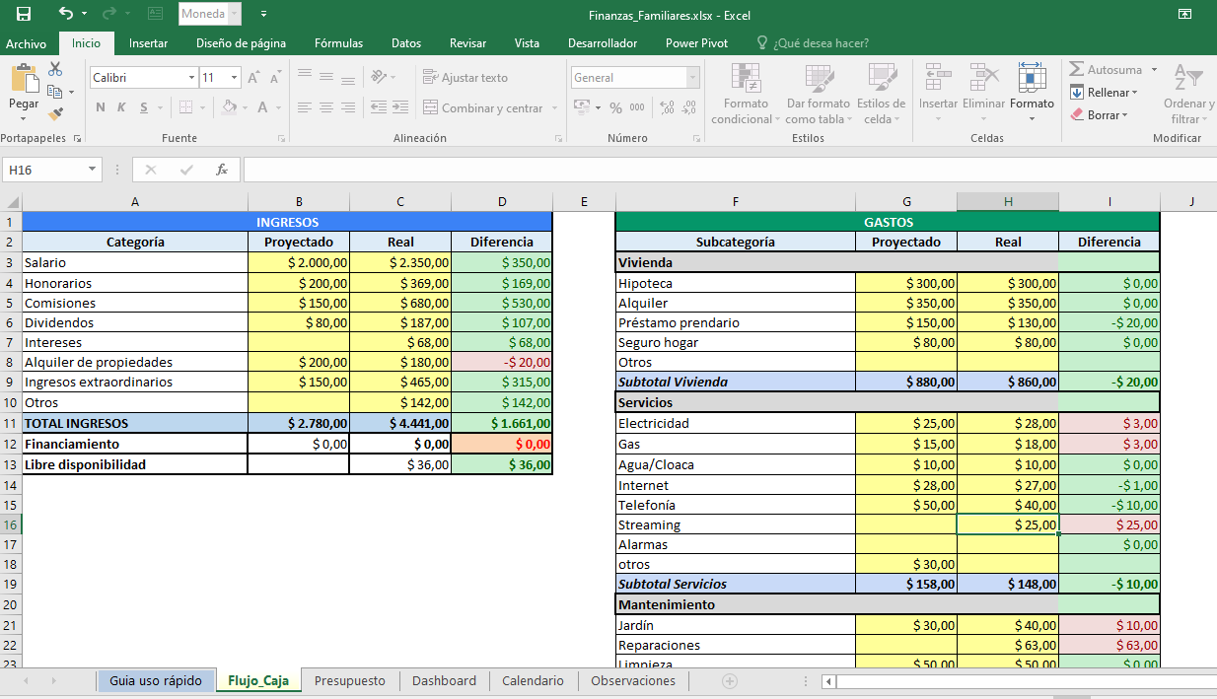This screenshot has height=699, width=1217.
Task: Click the Ajustar texto button
Action: (465, 77)
